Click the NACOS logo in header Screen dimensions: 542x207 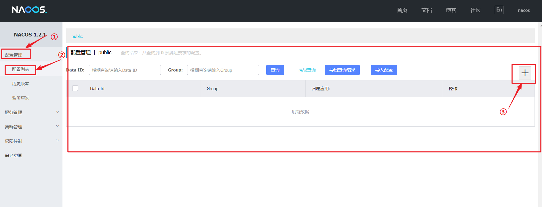click(29, 10)
